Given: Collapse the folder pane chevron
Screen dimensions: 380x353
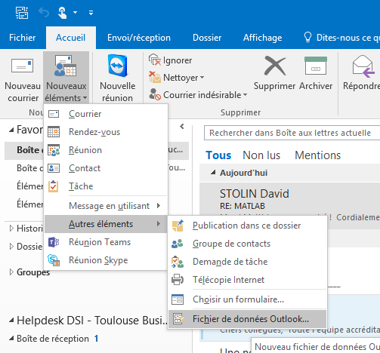Looking at the screenshot, I should point(182,127).
